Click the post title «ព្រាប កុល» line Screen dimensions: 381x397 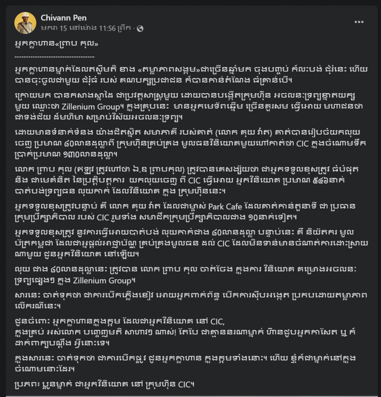[57, 43]
